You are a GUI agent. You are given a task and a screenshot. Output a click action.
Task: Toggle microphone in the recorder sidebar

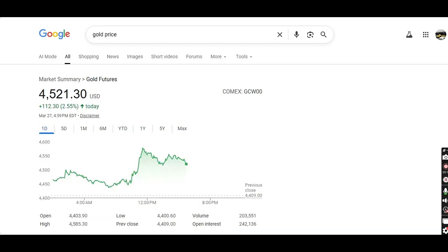[x=445, y=191]
